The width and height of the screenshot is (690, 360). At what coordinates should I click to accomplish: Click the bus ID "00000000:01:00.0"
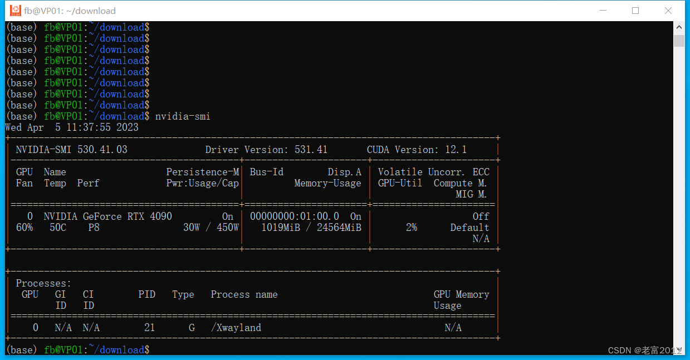[x=295, y=216]
